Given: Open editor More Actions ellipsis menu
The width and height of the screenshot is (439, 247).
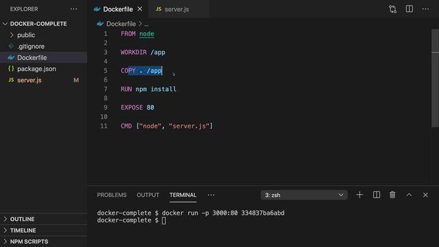Looking at the screenshot, I should click(x=425, y=9).
